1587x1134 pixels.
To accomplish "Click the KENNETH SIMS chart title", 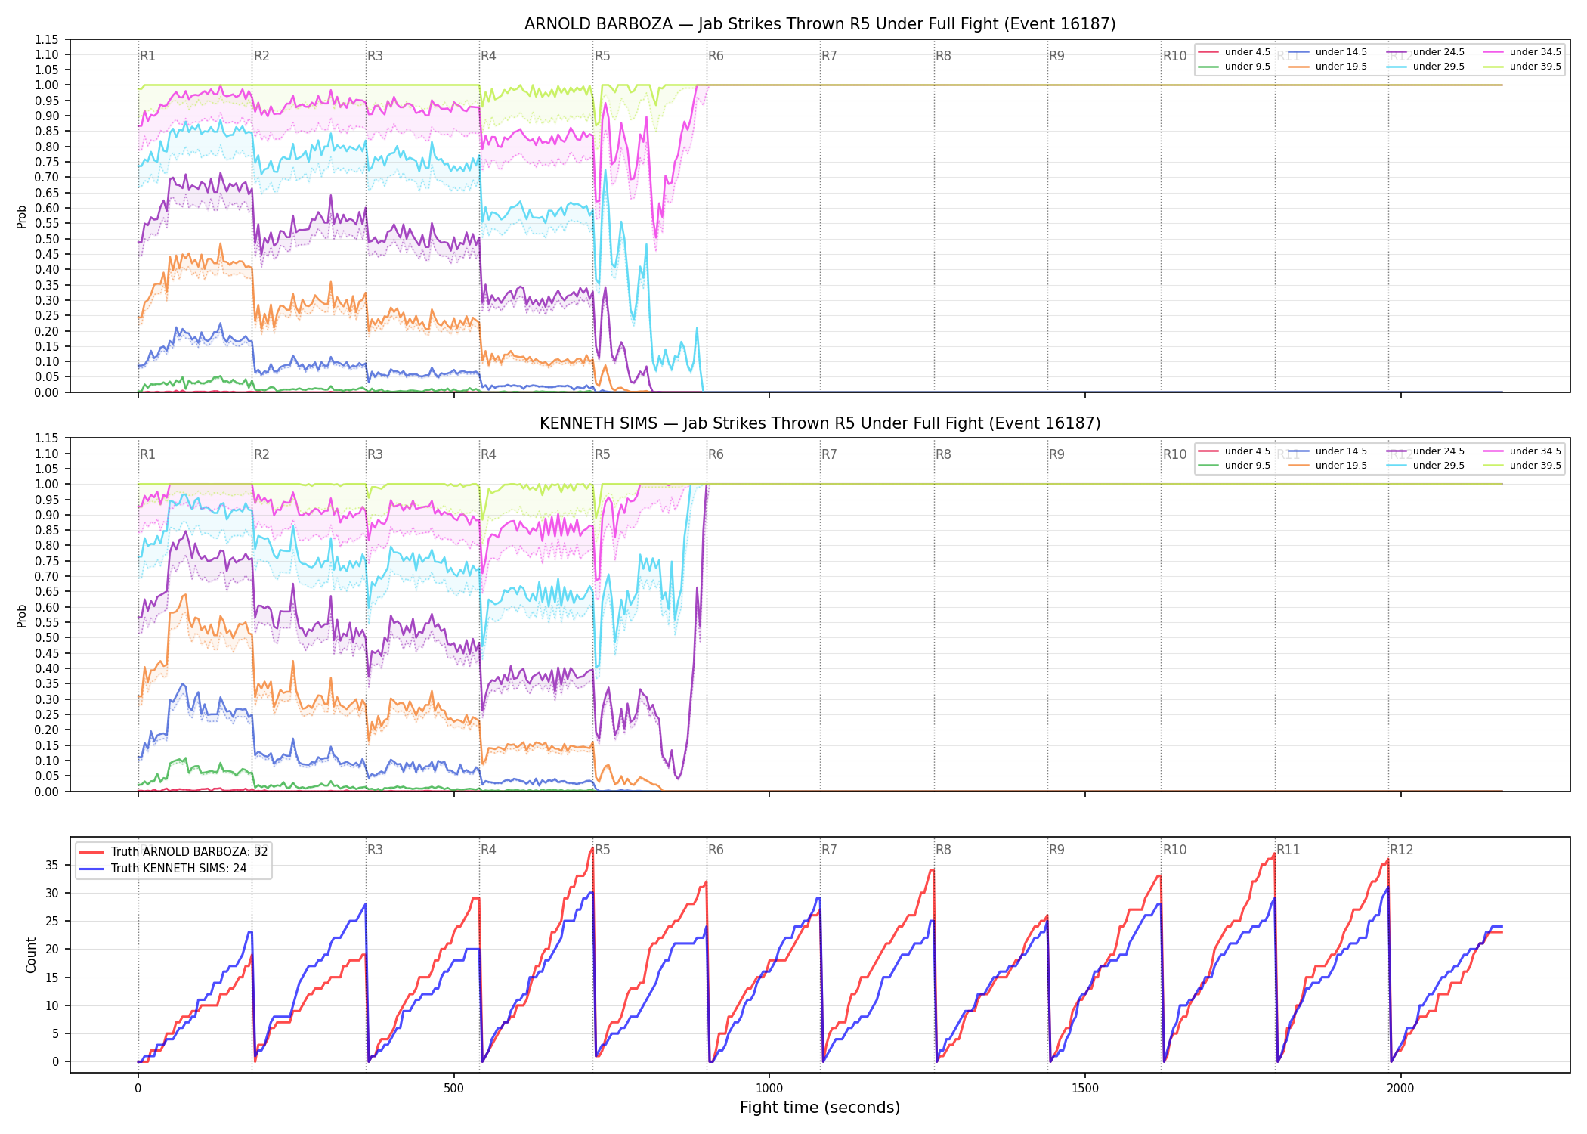I will (820, 423).
